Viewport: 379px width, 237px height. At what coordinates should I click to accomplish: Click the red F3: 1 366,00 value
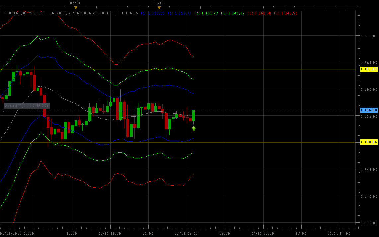click(x=259, y=13)
